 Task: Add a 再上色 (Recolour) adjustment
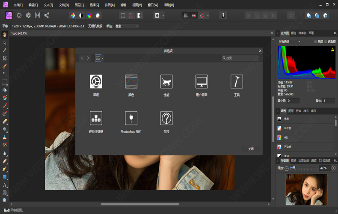click(x=305, y=147)
